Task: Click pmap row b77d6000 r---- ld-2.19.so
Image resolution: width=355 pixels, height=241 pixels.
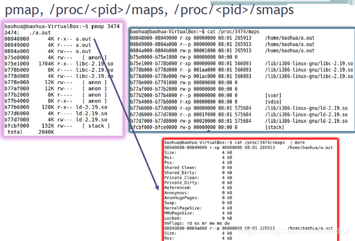Action: pyautogui.click(x=56, y=114)
